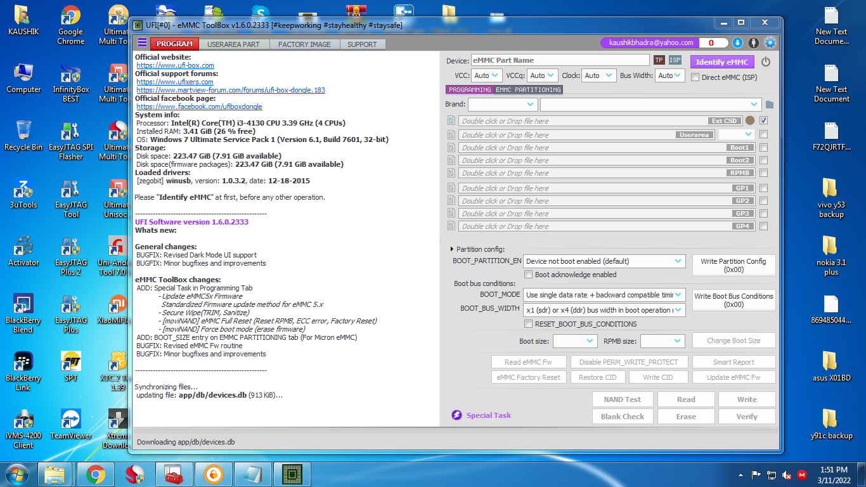866x487 pixels.
Task: Open the hamburger menu in UFI toolbar
Action: pyautogui.click(x=142, y=42)
